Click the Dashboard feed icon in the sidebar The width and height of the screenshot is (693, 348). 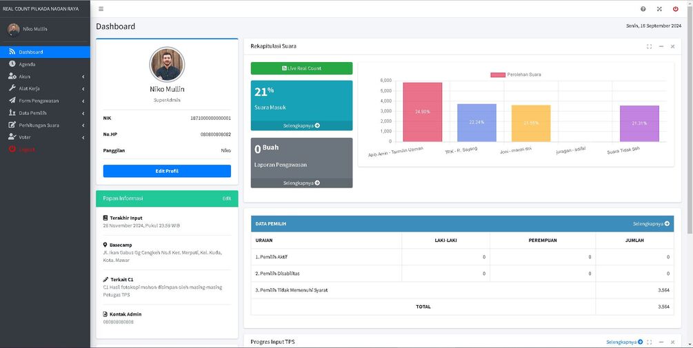coord(12,52)
